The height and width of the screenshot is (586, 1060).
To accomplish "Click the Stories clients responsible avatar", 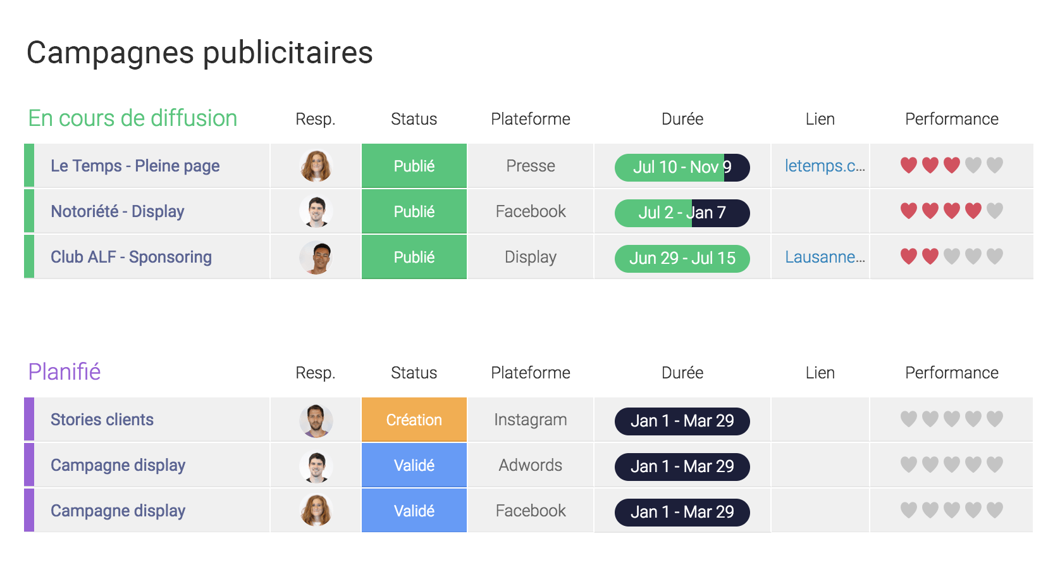I will [316, 420].
